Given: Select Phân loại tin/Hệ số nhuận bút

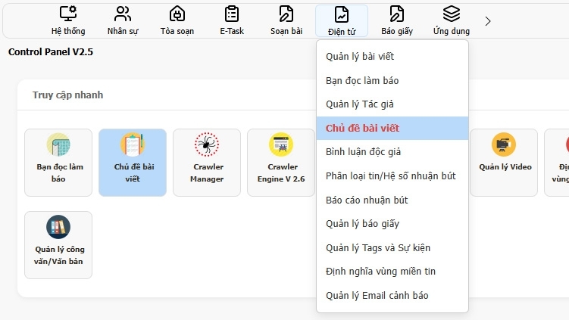Looking at the screenshot, I should pos(392,176).
